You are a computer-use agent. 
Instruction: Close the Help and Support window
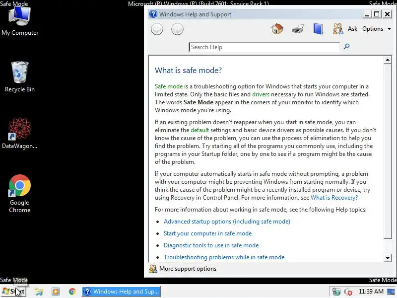(x=388, y=14)
